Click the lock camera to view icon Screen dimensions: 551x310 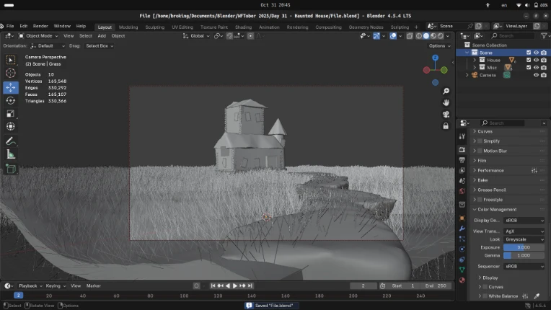tap(446, 126)
